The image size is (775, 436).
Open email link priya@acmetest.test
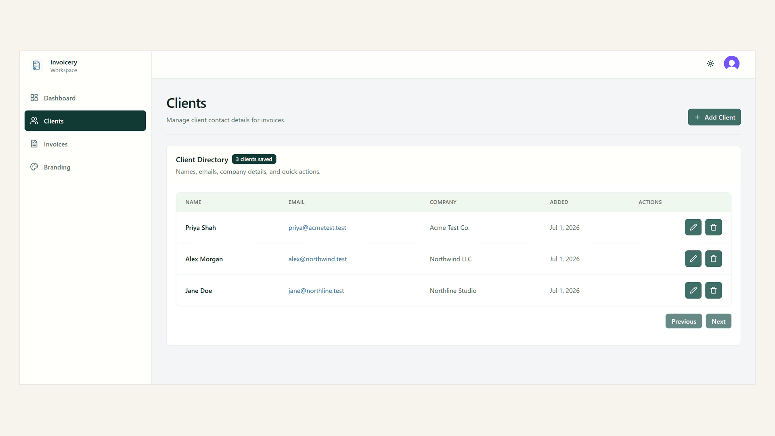point(317,228)
